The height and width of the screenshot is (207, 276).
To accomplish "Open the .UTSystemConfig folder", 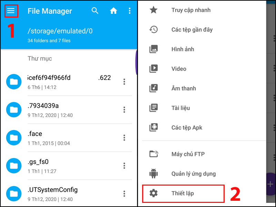I will pyautogui.click(x=69, y=194).
